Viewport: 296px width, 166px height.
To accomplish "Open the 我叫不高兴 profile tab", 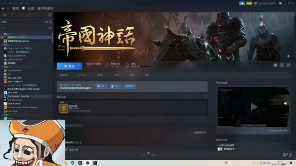I will (x=45, y=8).
